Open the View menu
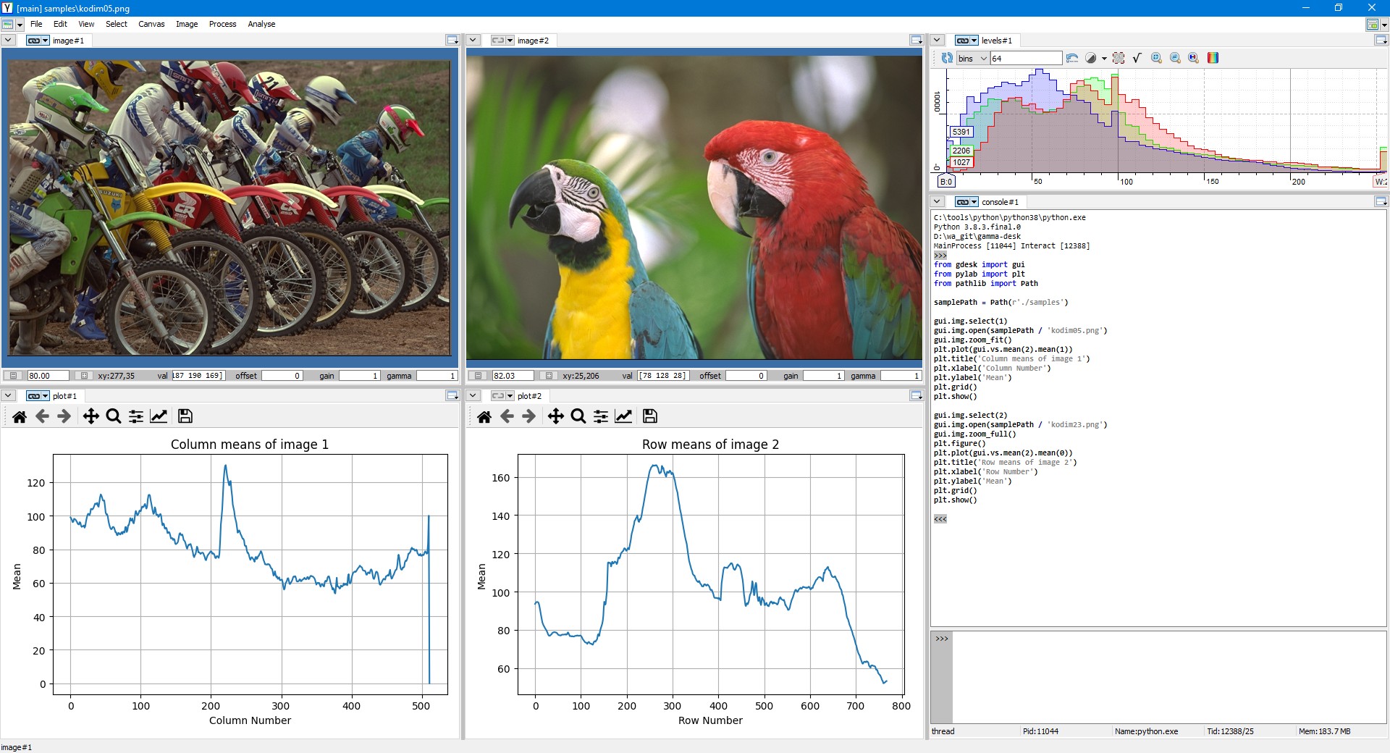This screenshot has height=753, width=1390. pos(86,24)
